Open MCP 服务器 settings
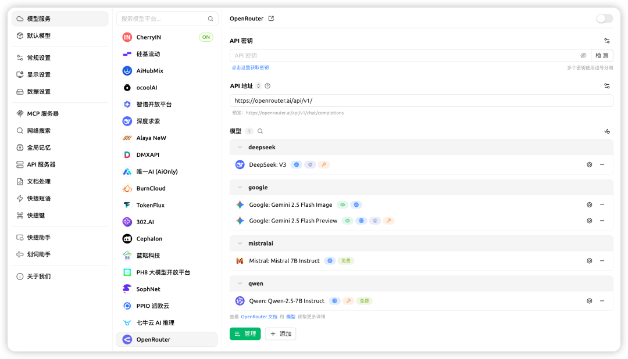This screenshot has height=359, width=628. [x=60, y=114]
